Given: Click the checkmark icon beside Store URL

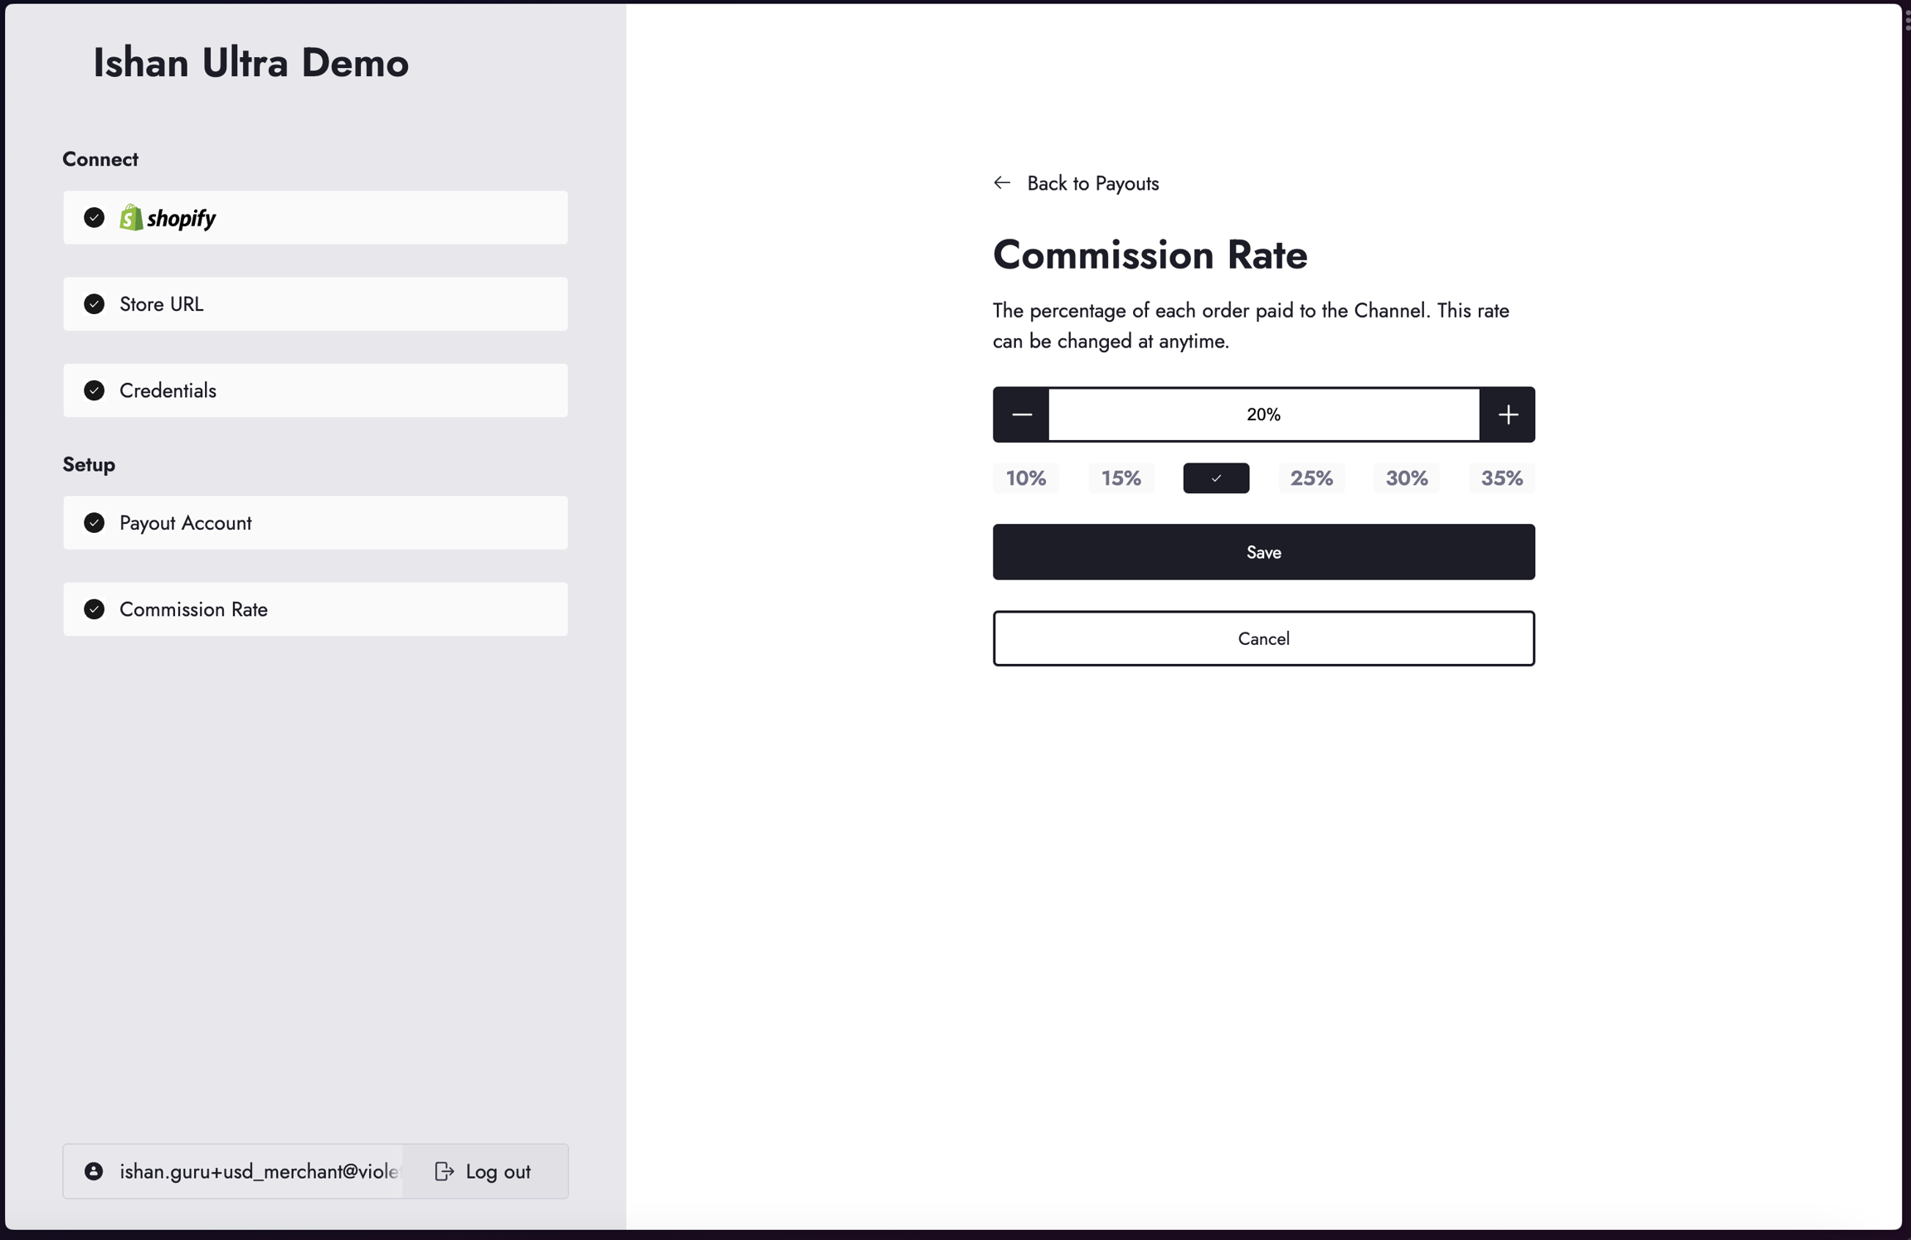Looking at the screenshot, I should pos(95,304).
